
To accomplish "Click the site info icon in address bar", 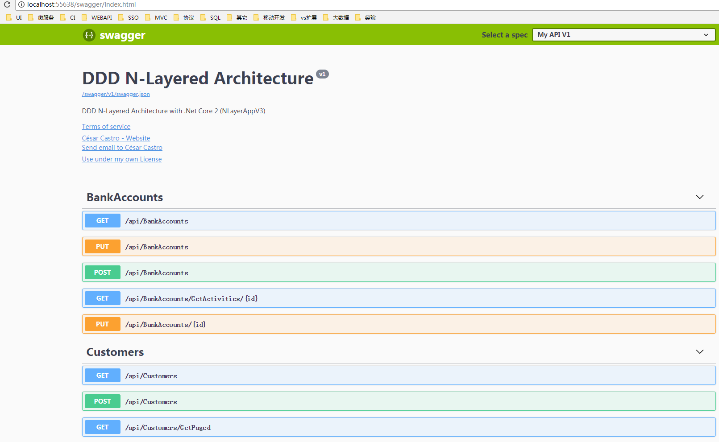I will [21, 4].
